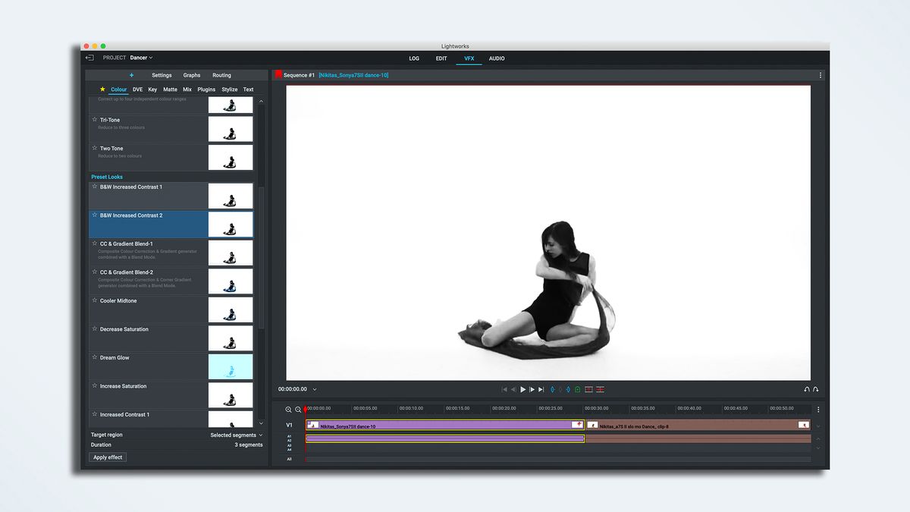Switch to the EDIT tab
The image size is (910, 512).
click(x=441, y=58)
